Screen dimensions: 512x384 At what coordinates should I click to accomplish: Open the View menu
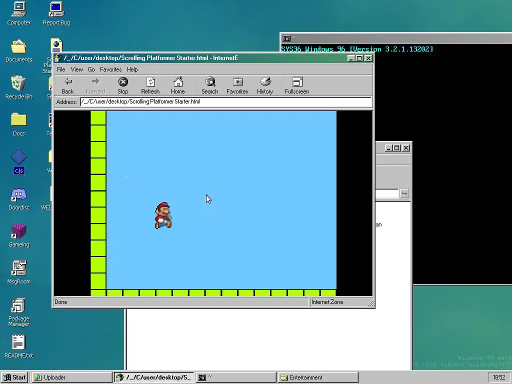tap(76, 69)
